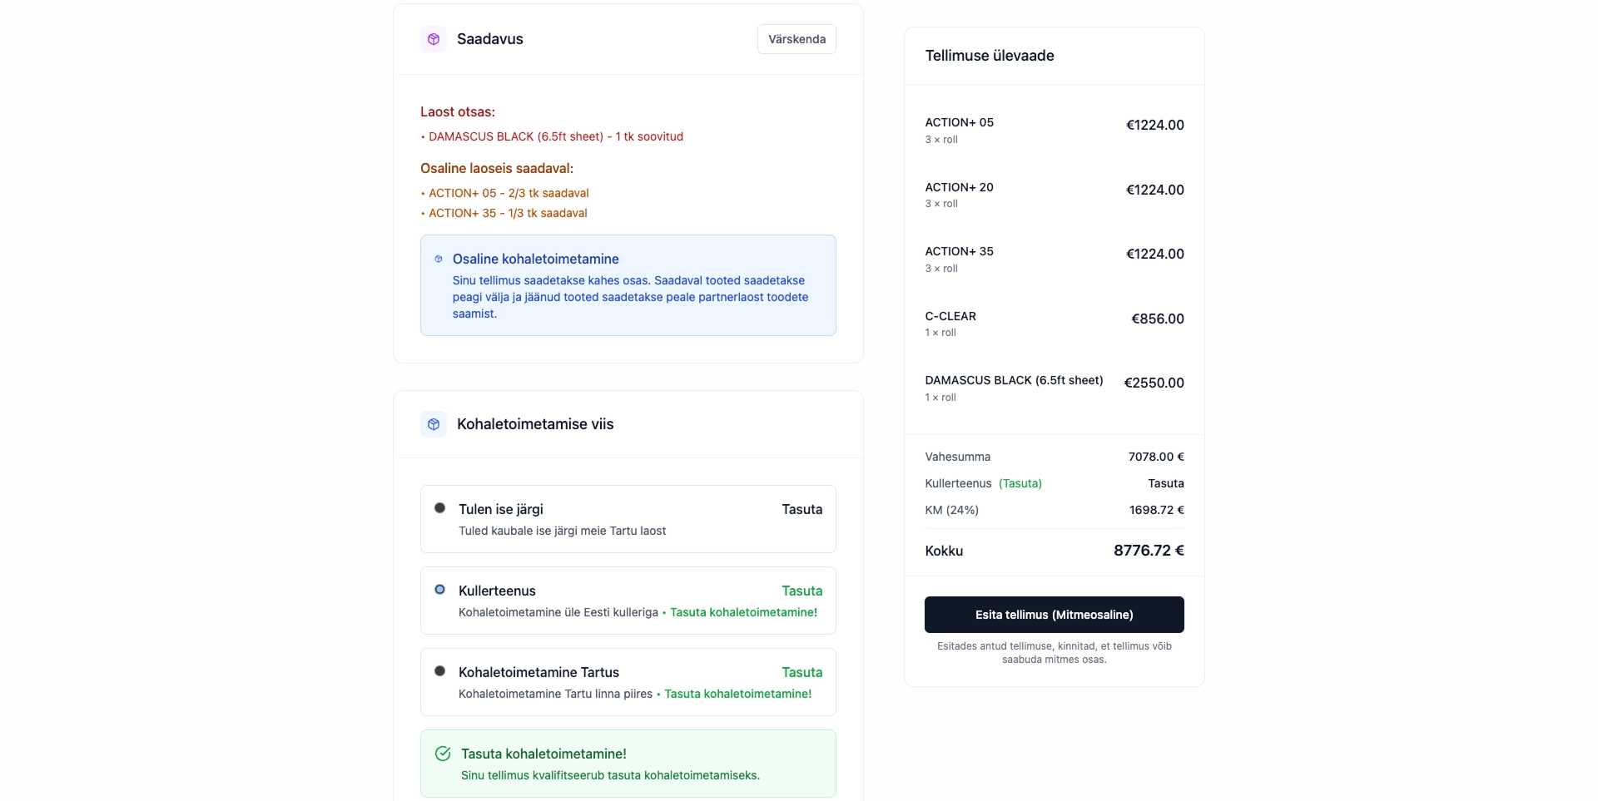Click the Kohaletoimetamise viis package icon
1598x801 pixels.
coord(434,424)
